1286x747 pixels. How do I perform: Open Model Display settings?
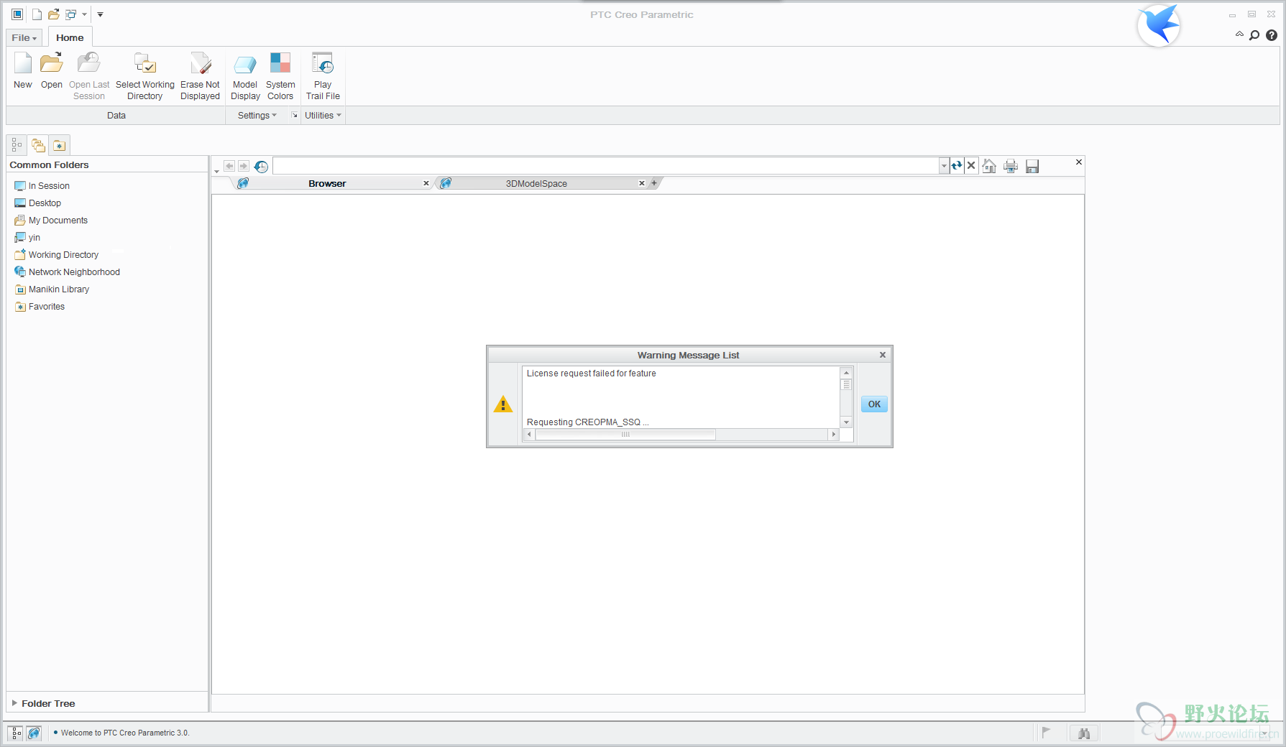[x=245, y=76]
